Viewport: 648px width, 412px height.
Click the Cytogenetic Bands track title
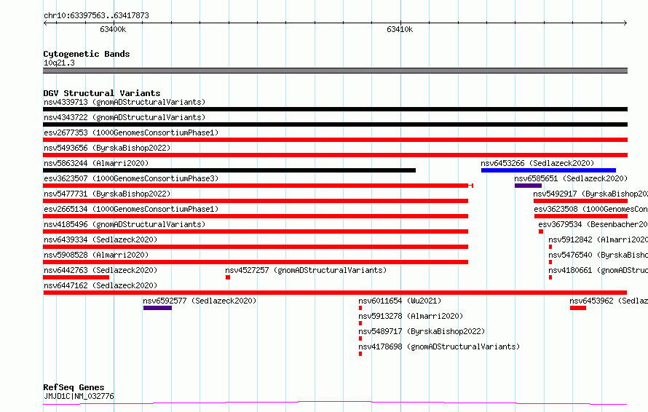[x=87, y=54]
